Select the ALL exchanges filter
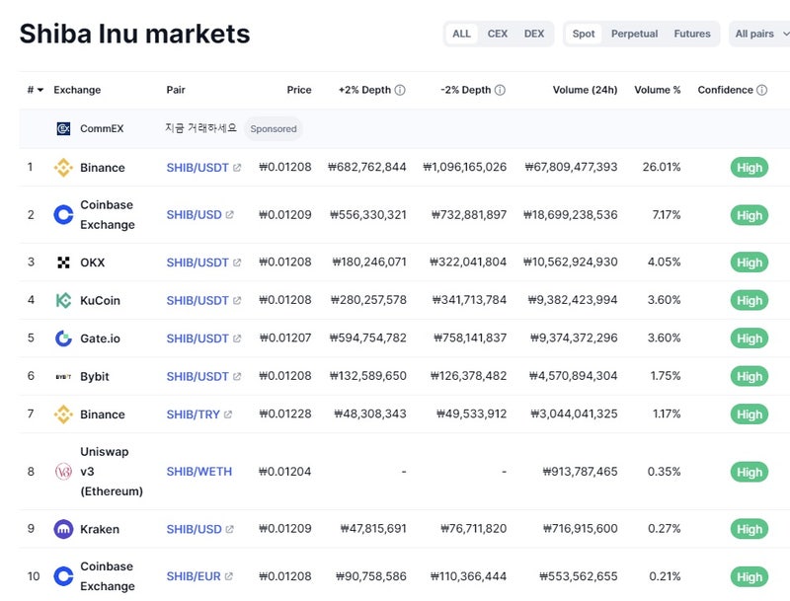Screen dimensions: 790x601 461,34
